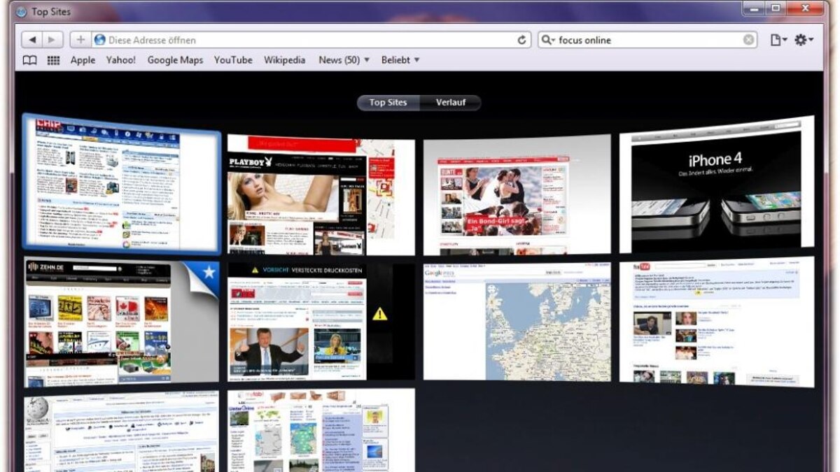Open the CHIP website thumbnail
Image resolution: width=840 pixels, height=472 pixels.
point(121,184)
